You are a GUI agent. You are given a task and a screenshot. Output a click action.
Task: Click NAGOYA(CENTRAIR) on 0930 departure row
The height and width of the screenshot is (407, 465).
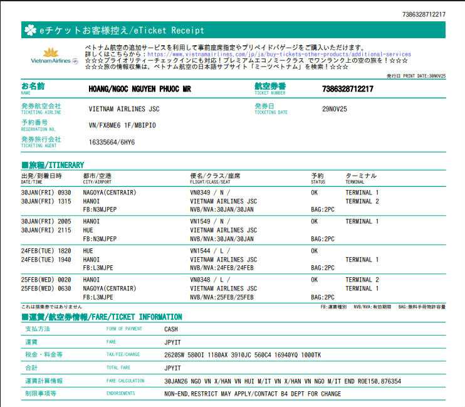109,193
